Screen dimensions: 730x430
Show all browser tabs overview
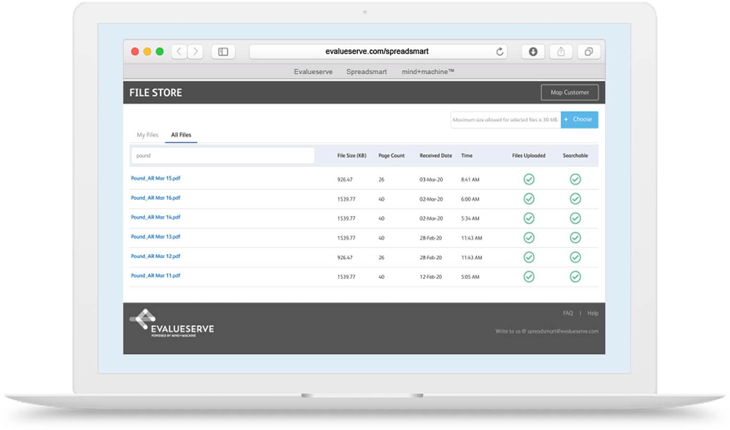(589, 52)
